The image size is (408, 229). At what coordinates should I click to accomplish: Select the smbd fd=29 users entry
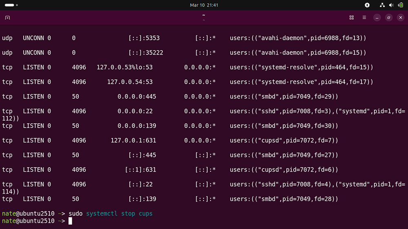click(284, 96)
